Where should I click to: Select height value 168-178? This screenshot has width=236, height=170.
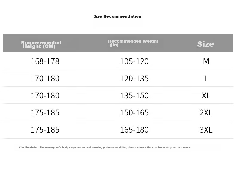pyautogui.click(x=45, y=61)
